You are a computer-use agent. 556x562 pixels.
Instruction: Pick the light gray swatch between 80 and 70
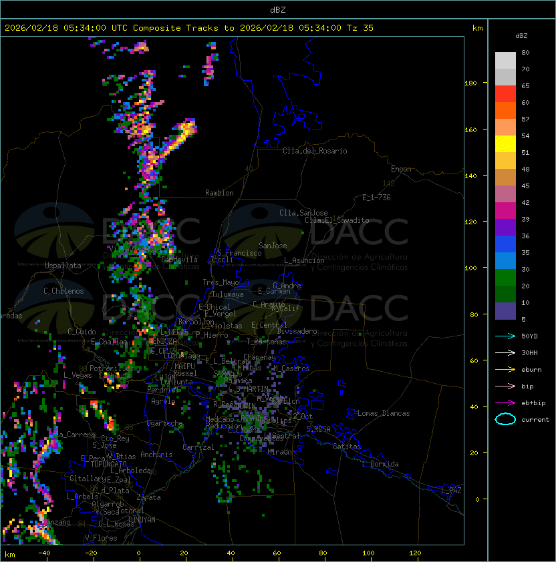pyautogui.click(x=505, y=61)
